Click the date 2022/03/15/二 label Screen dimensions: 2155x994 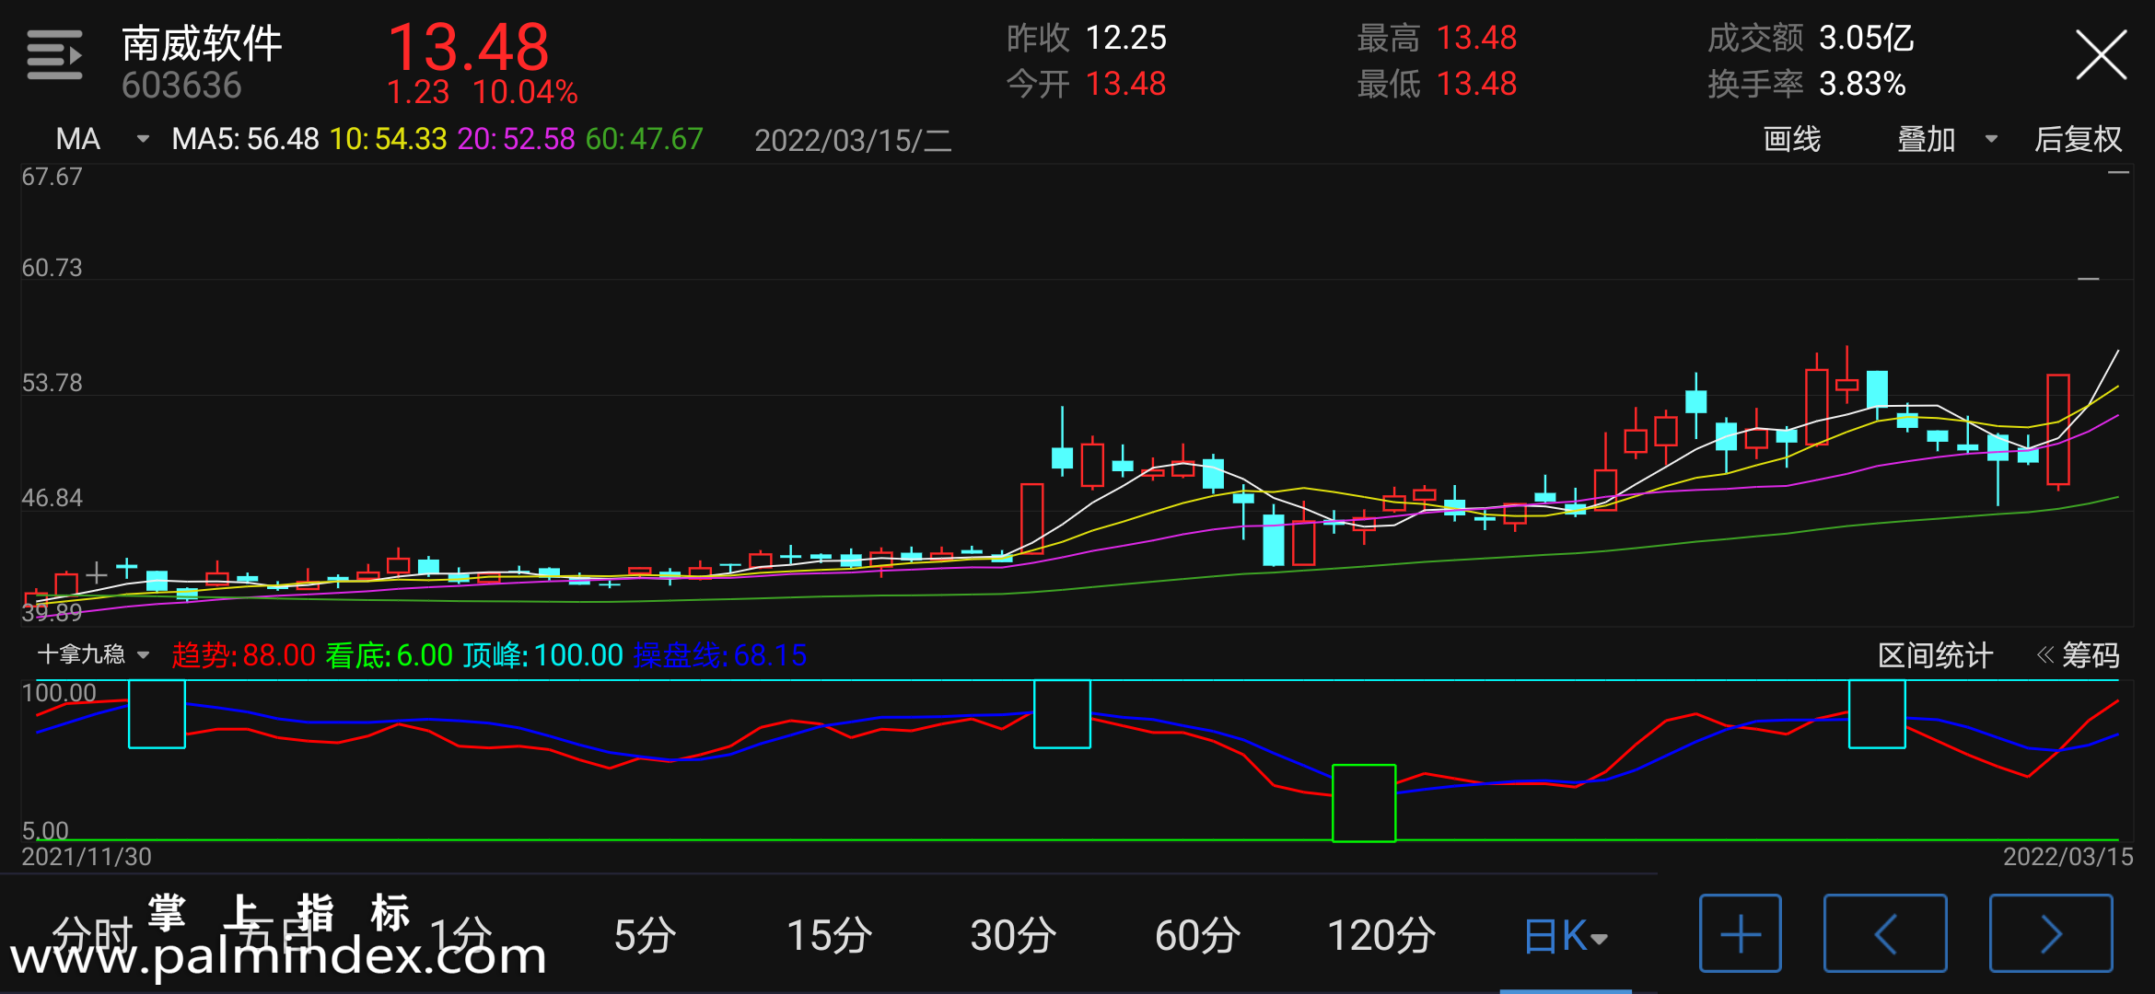pyautogui.click(x=853, y=140)
